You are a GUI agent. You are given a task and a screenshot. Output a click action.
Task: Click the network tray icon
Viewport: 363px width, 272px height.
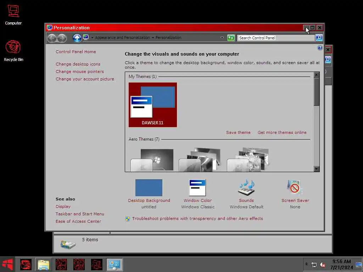[314, 265]
